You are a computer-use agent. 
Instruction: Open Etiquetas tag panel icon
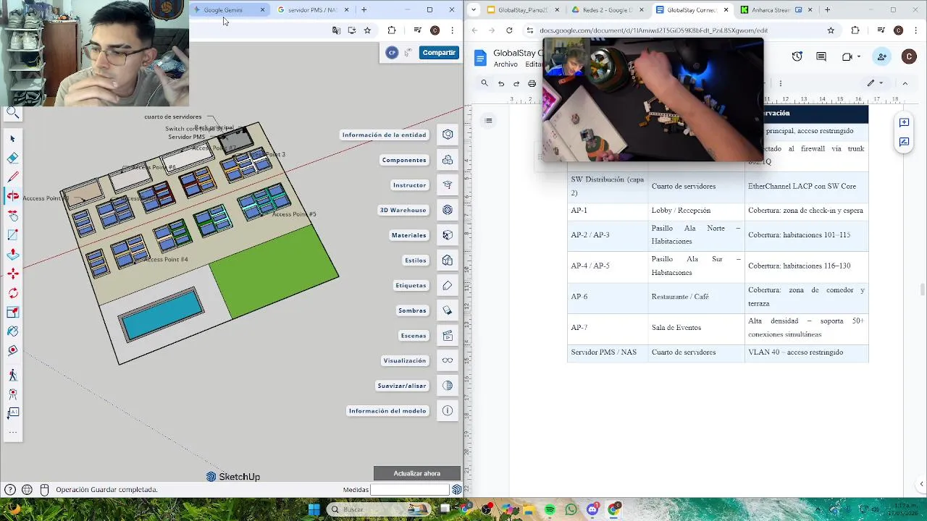448,285
